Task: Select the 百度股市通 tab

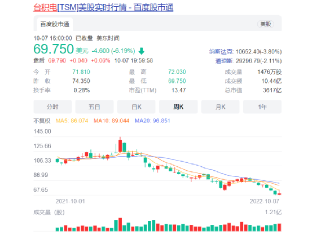Action: pyautogui.click(x=55, y=24)
